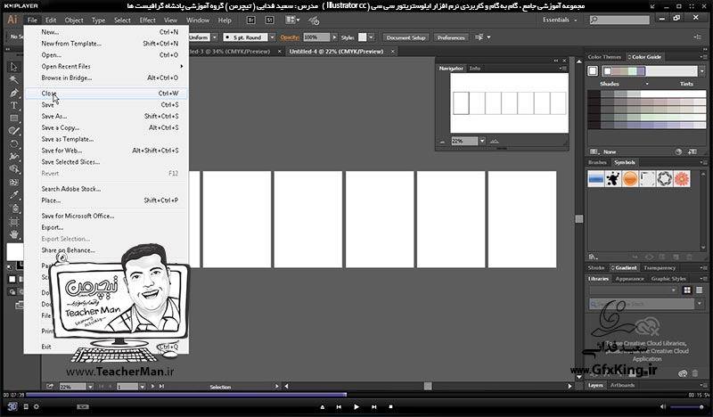Click the orange button symbol thumbnail
The image size is (713, 417).
[x=630, y=179]
